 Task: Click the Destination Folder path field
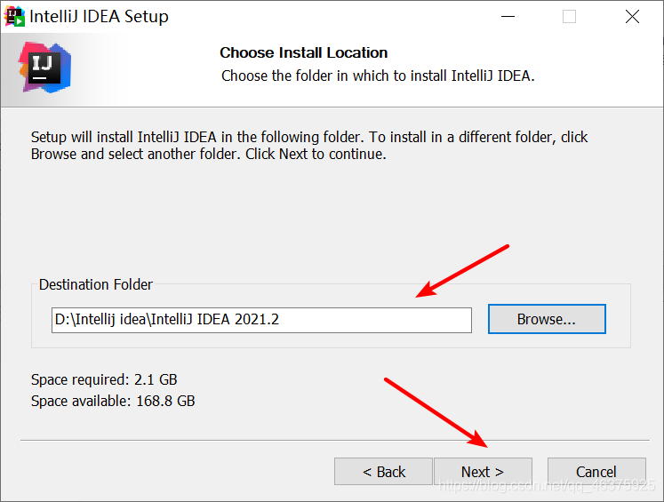261,320
